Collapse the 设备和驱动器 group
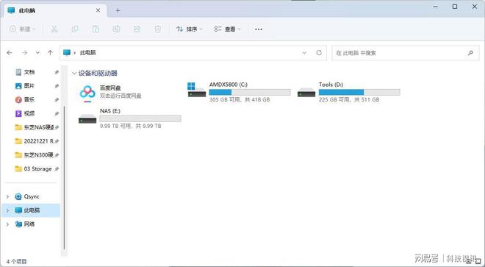This screenshot has width=485, height=267. point(74,74)
